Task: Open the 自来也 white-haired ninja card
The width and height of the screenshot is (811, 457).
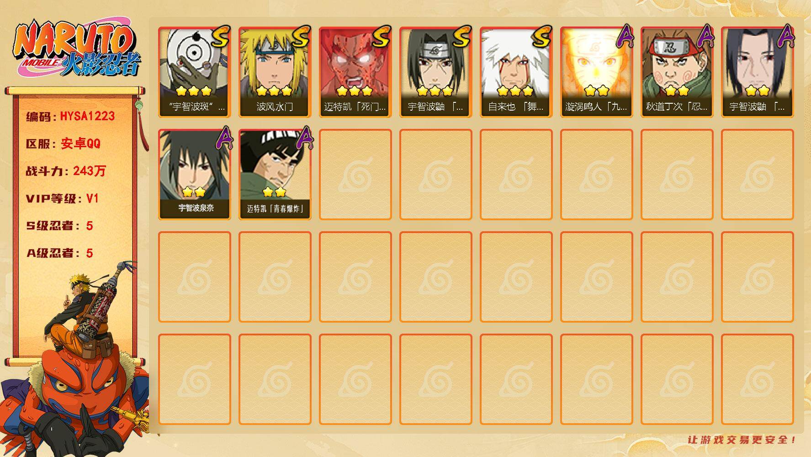Action: [516, 72]
